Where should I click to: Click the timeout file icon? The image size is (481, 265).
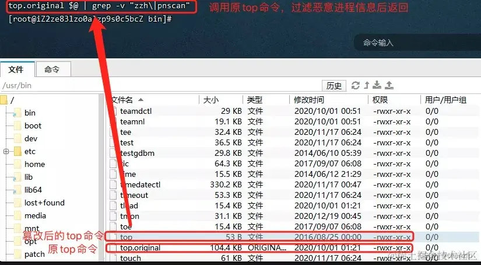point(114,195)
